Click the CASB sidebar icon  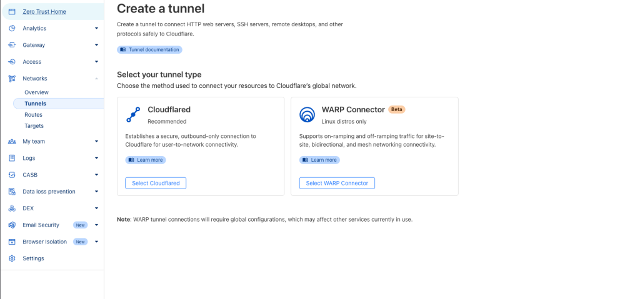12,175
